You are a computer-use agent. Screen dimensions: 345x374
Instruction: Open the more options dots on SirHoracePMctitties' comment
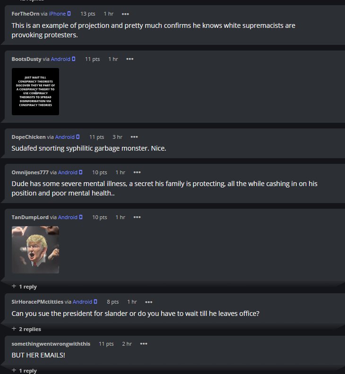point(149,302)
